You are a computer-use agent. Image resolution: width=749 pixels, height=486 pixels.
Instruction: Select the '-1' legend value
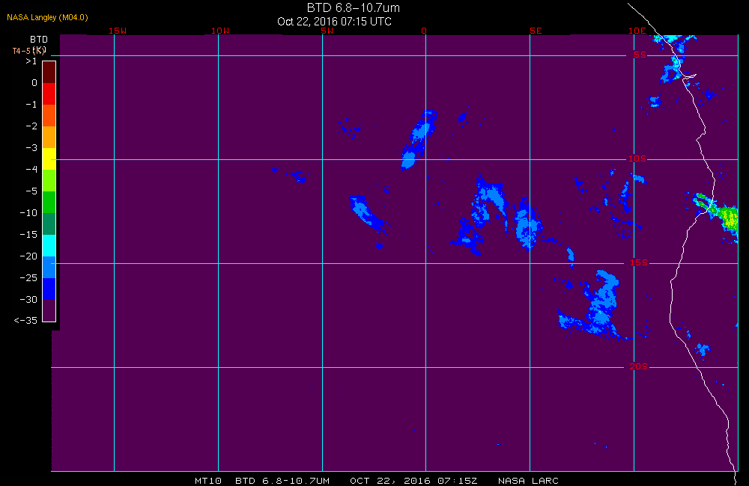coord(31,105)
